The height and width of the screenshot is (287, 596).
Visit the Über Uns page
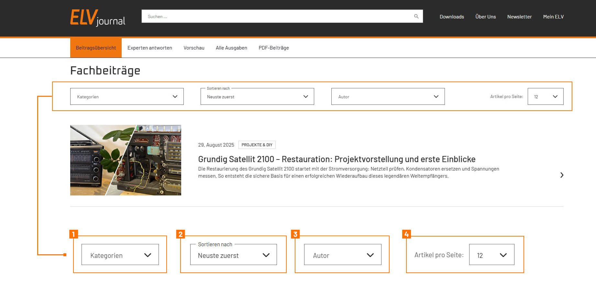(485, 17)
